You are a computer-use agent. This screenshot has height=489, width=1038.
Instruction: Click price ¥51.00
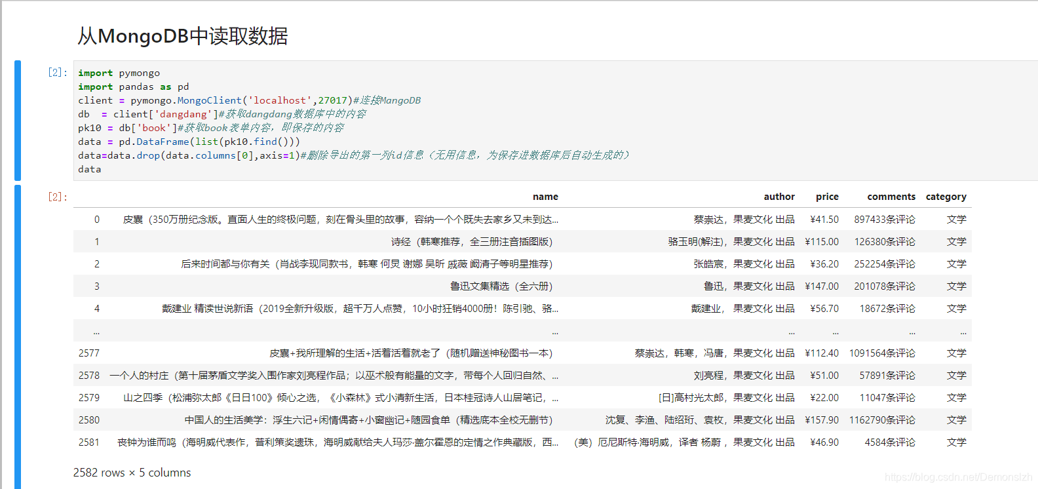(x=824, y=376)
